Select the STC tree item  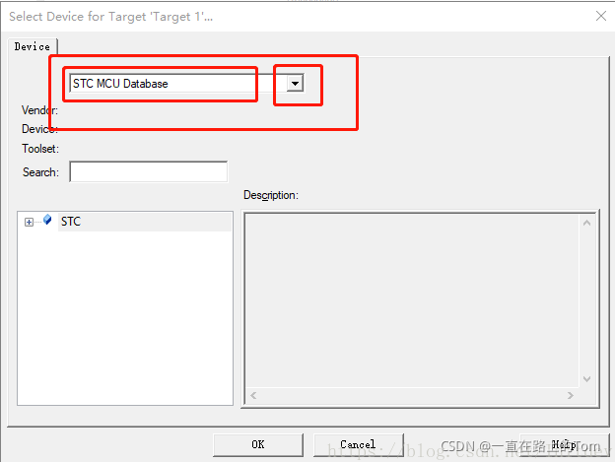pyautogui.click(x=71, y=222)
